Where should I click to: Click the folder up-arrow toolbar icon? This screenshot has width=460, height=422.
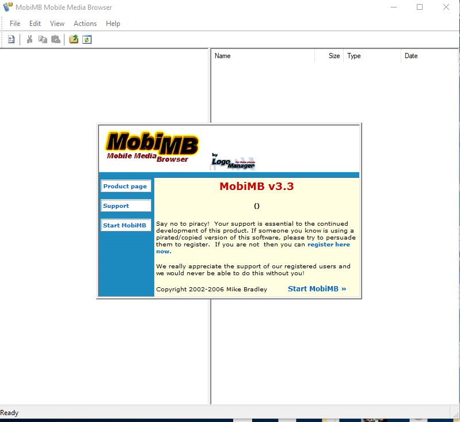[74, 39]
